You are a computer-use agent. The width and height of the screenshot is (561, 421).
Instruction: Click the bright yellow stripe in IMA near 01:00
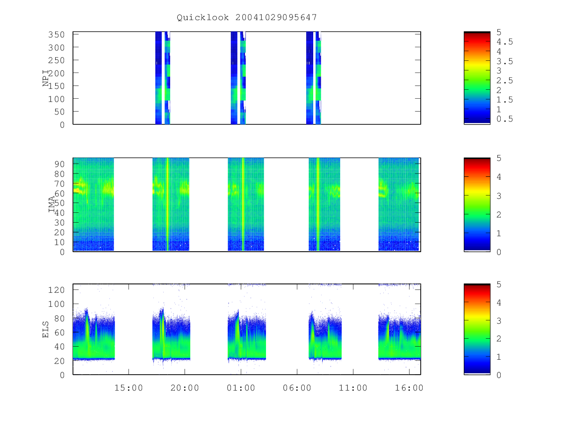click(243, 204)
